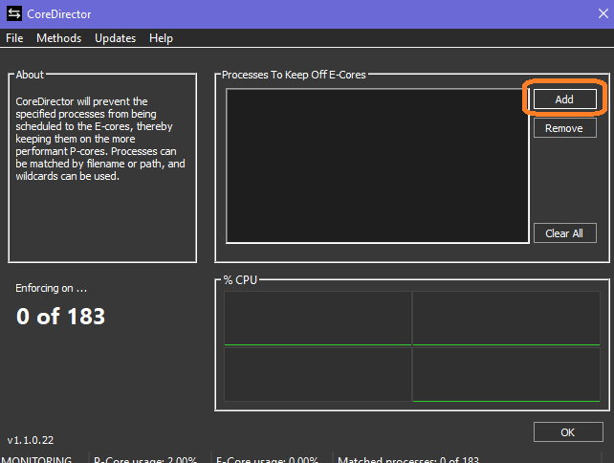
Task: Click the Clear All button
Action: click(x=564, y=233)
